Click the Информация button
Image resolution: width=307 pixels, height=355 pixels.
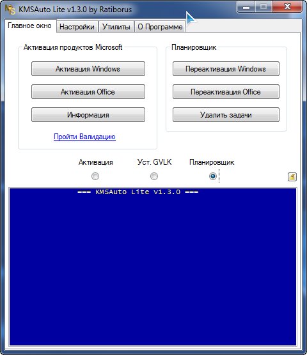(x=88, y=114)
